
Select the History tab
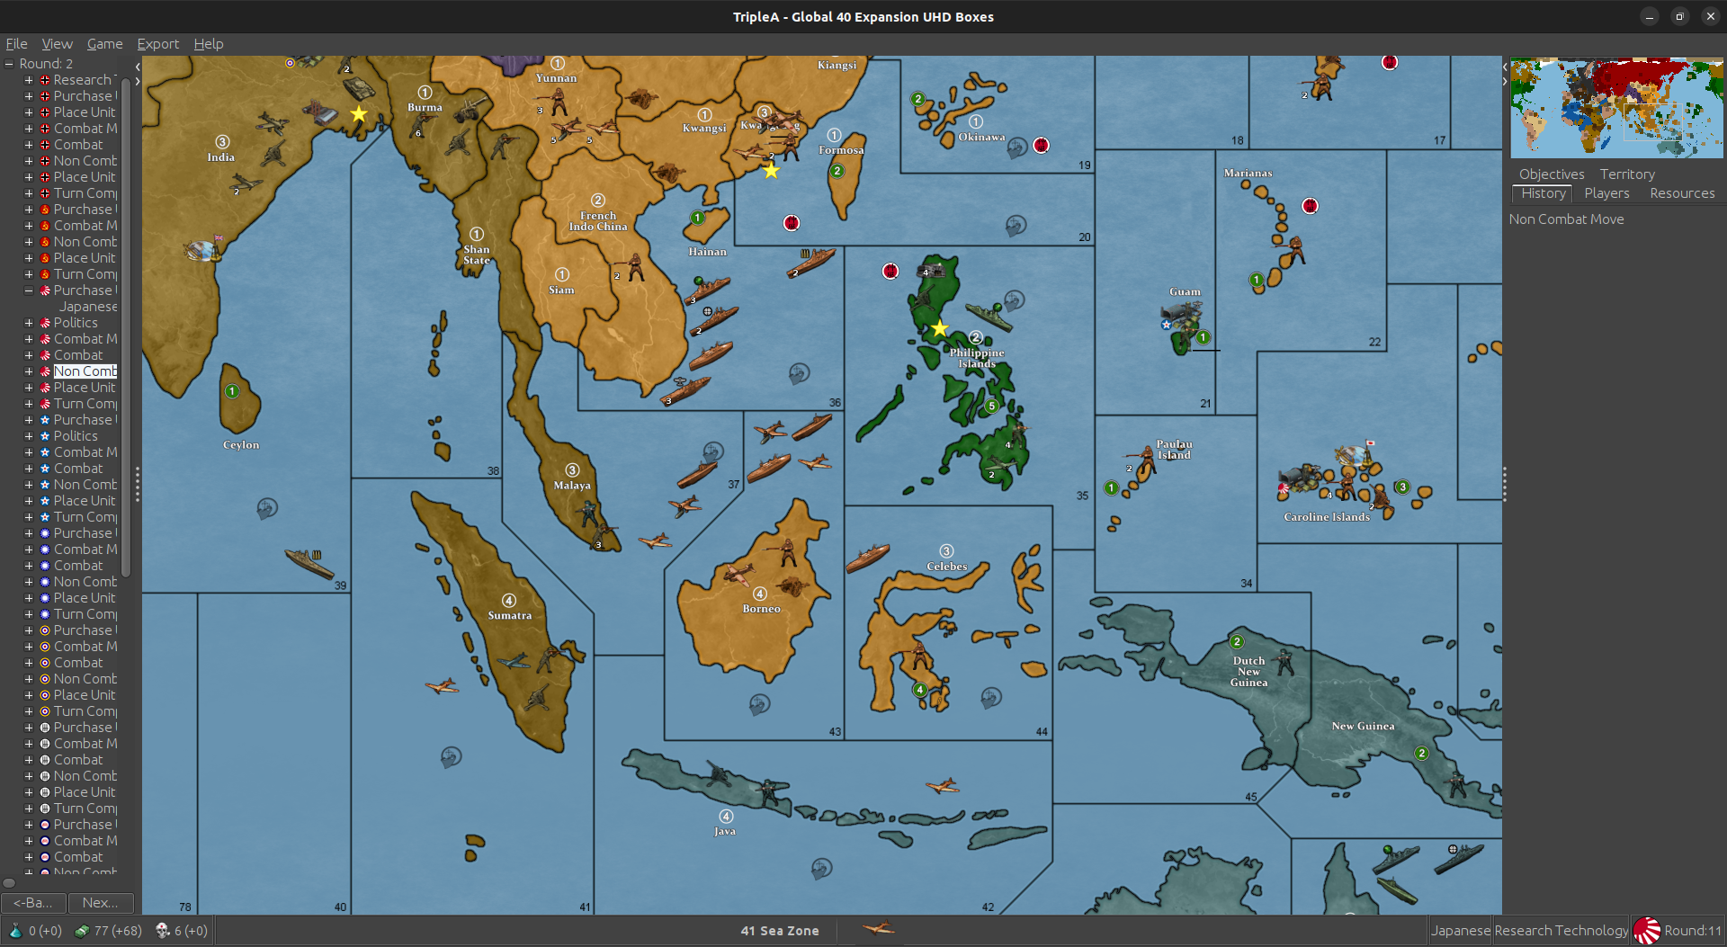click(1543, 193)
